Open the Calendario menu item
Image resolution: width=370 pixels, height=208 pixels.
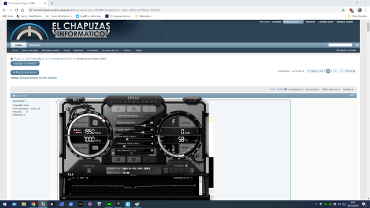(x=79, y=50)
